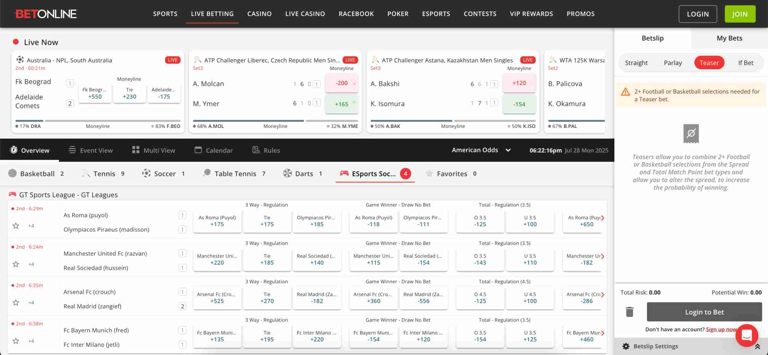Click the LOGIN button
Screen dimensions: 768x355
click(697, 14)
